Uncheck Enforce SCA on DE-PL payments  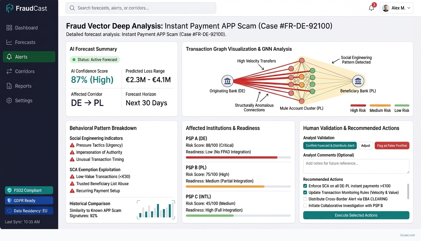(305, 186)
